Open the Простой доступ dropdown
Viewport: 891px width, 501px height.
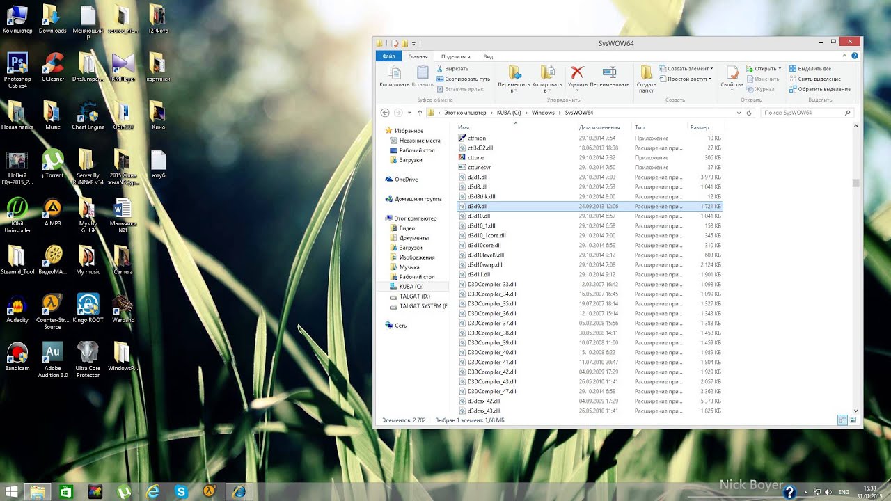685,79
